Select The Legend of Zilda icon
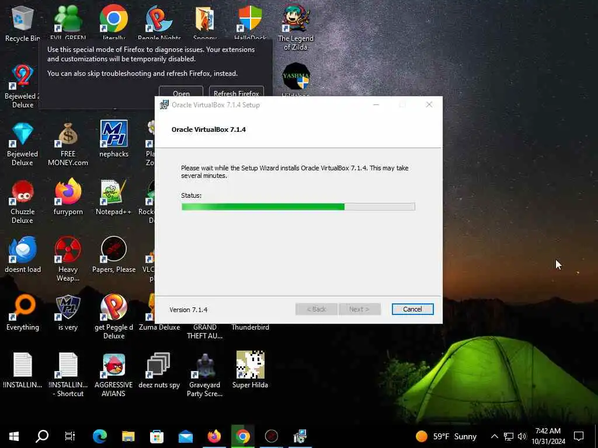This screenshot has height=448, width=598. coord(295,27)
